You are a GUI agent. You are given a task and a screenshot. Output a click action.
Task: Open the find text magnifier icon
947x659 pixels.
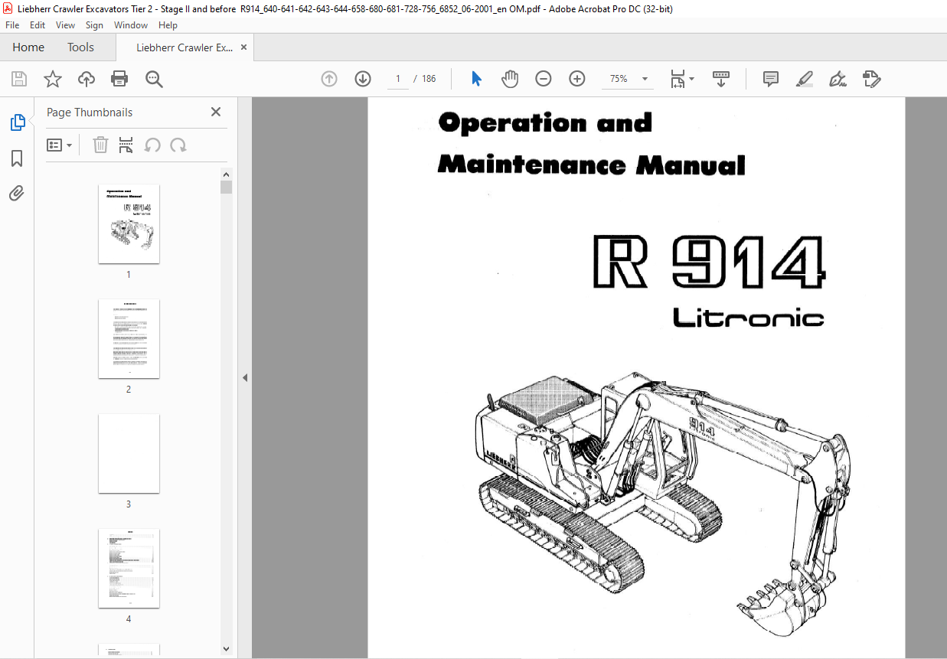point(154,79)
